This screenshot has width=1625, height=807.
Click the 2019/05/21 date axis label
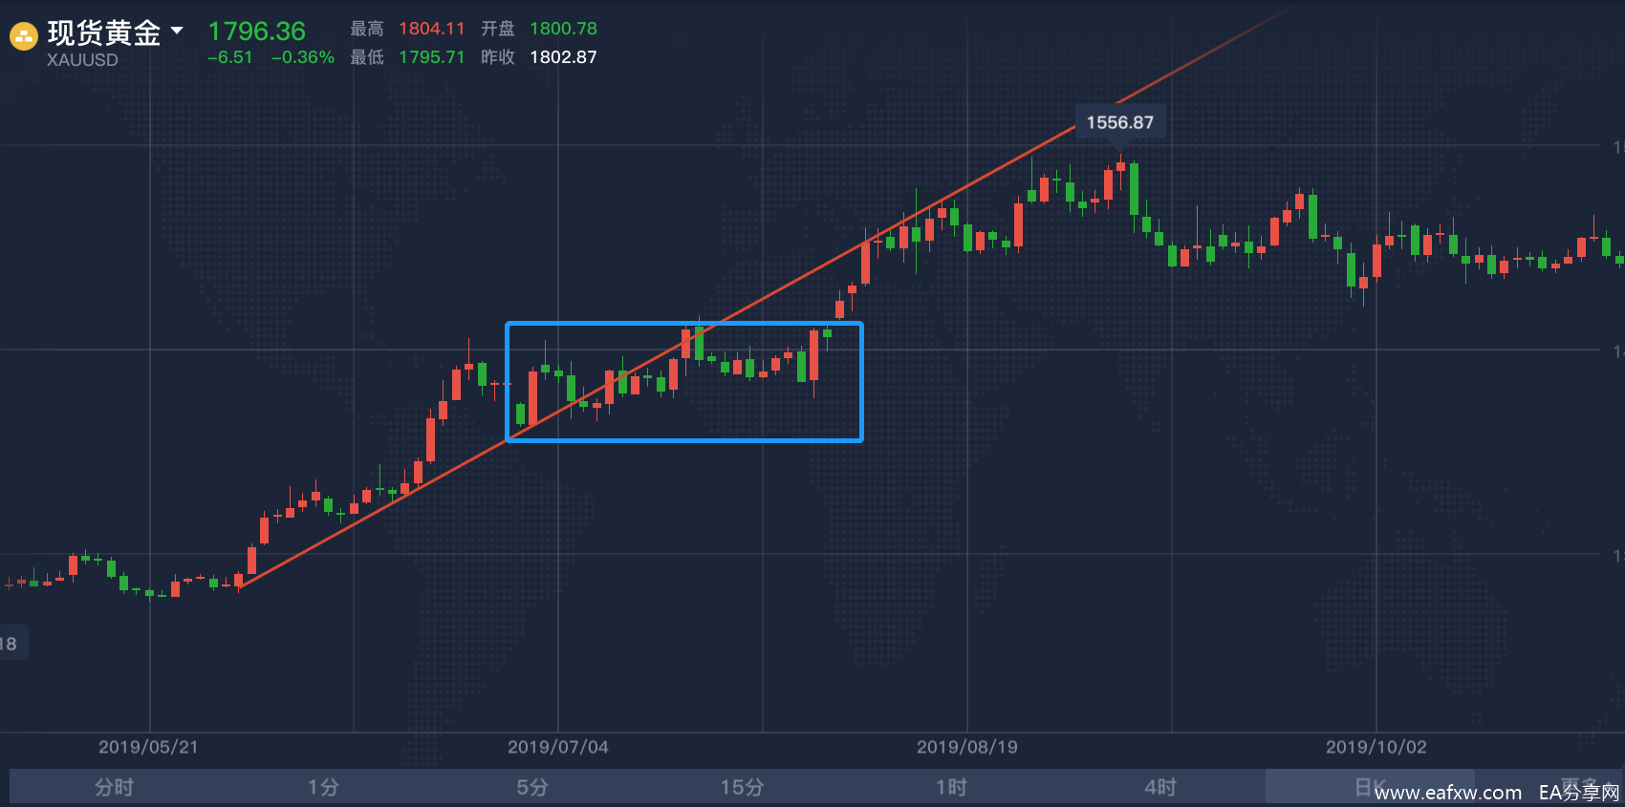[x=148, y=747]
